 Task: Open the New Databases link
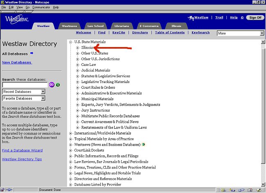point(17,62)
